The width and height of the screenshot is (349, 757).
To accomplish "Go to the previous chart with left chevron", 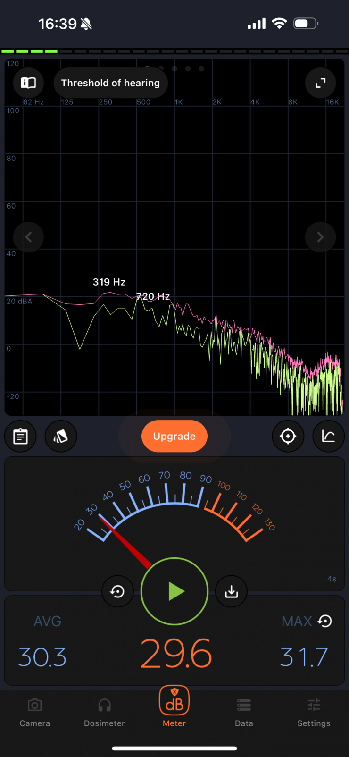I will click(x=28, y=237).
